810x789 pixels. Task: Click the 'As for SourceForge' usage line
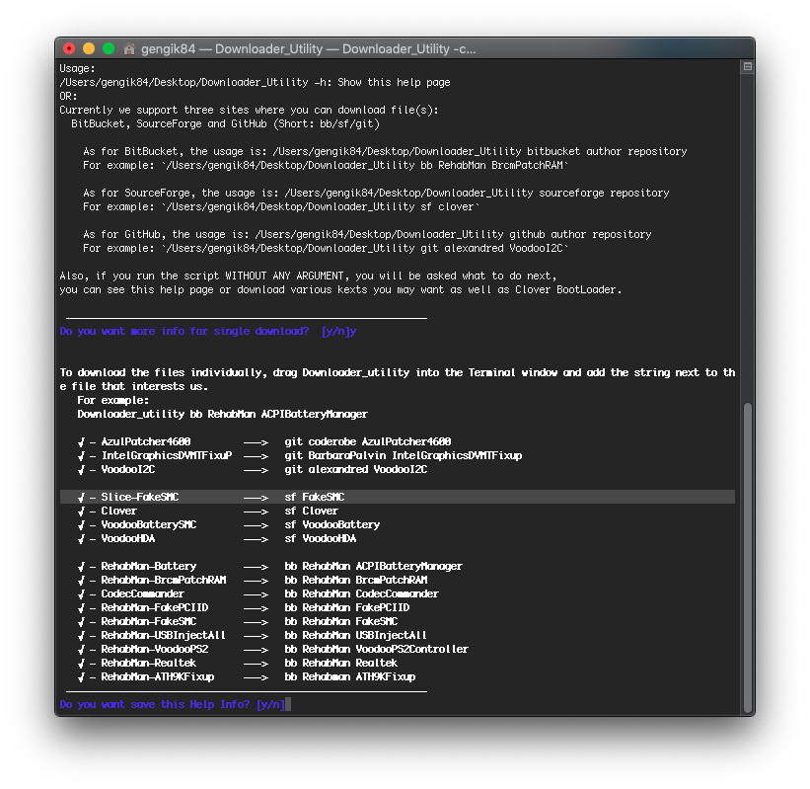376,193
